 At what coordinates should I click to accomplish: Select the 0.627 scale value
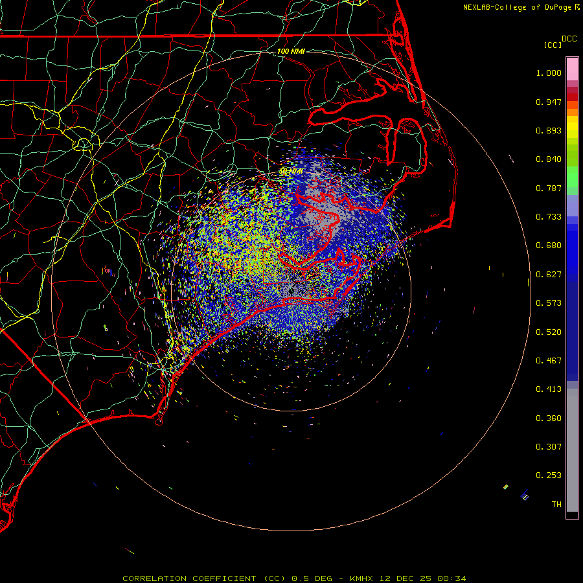[x=549, y=275]
